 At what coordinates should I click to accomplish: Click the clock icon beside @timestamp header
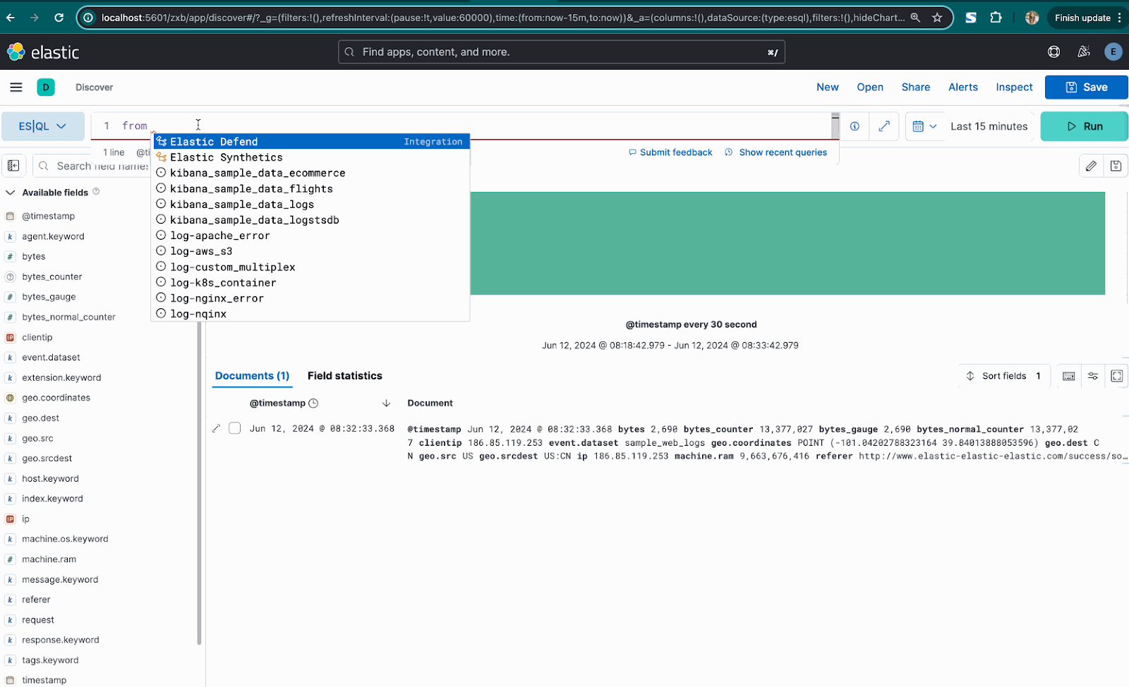tap(313, 403)
